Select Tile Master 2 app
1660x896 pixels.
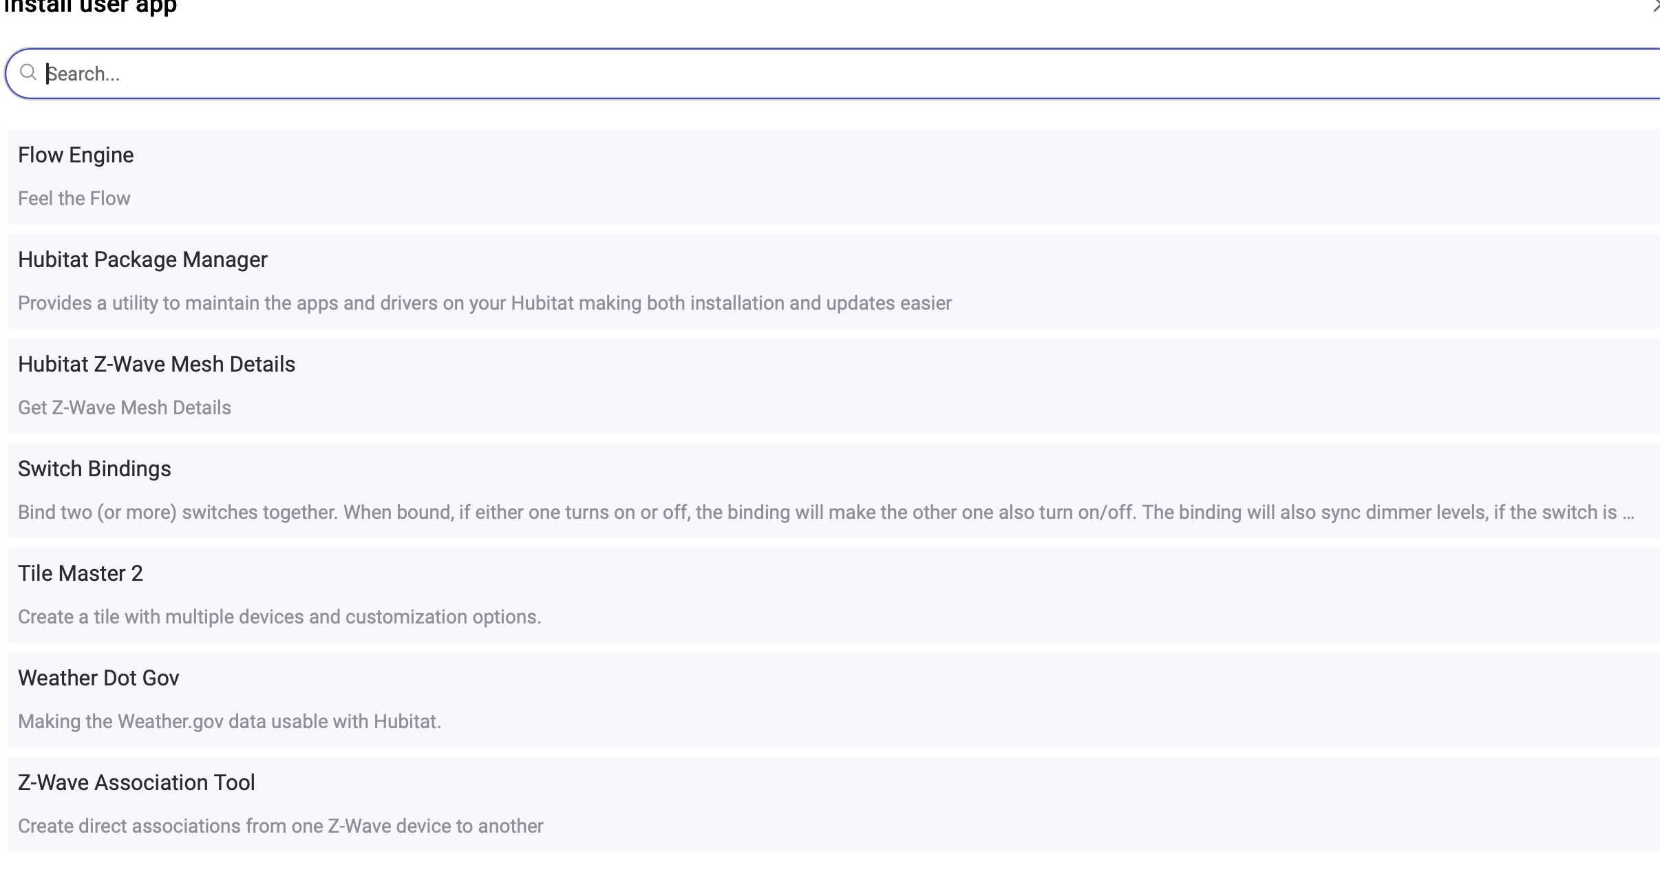pos(81,574)
